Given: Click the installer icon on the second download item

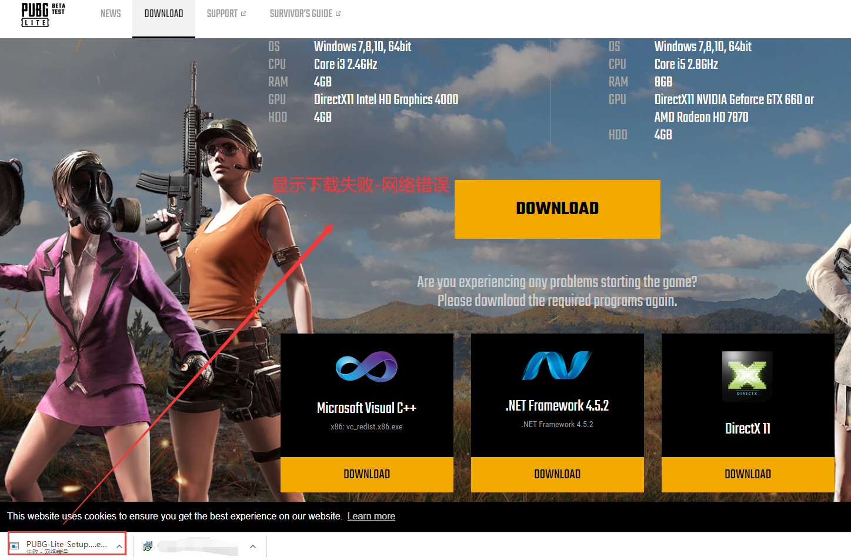Looking at the screenshot, I should point(146,546).
